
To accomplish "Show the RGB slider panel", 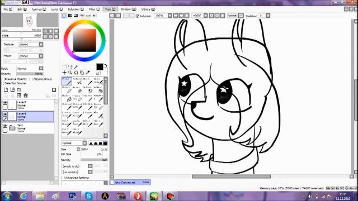I will coord(70,16).
